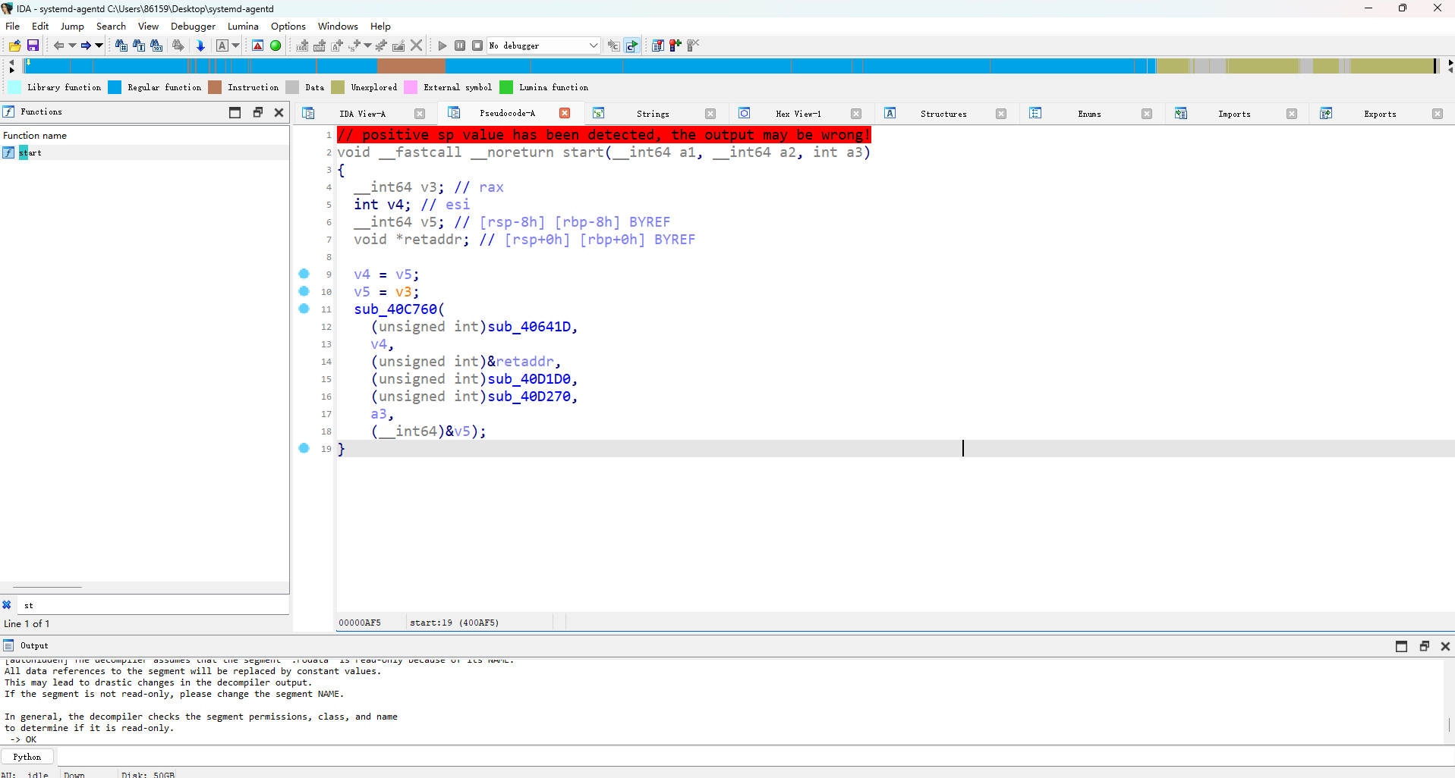Click the blue down-arrow jump icon

click(200, 45)
